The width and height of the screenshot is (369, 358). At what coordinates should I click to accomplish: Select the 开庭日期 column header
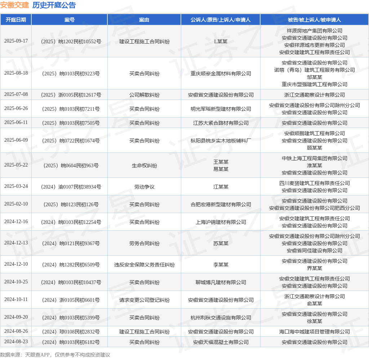(16, 20)
